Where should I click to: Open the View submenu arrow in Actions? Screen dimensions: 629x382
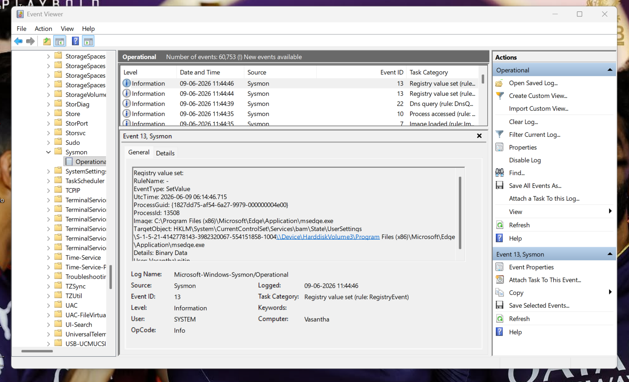pos(610,211)
